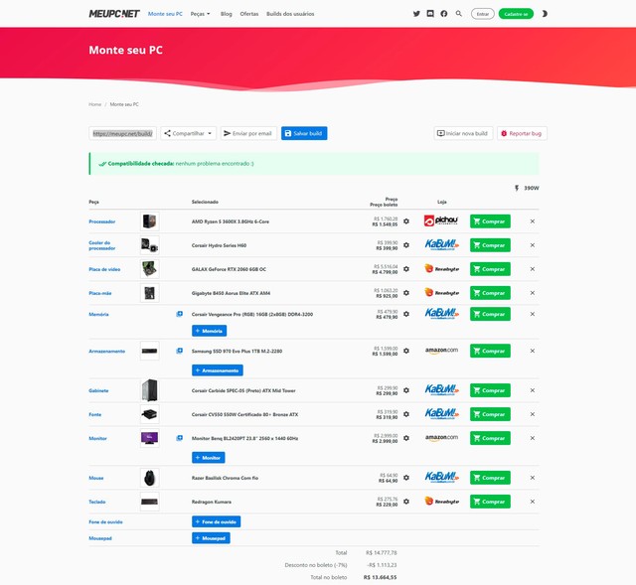Duplicate icon beside Monitor row
Screen dimensions: 636x585
(179, 438)
